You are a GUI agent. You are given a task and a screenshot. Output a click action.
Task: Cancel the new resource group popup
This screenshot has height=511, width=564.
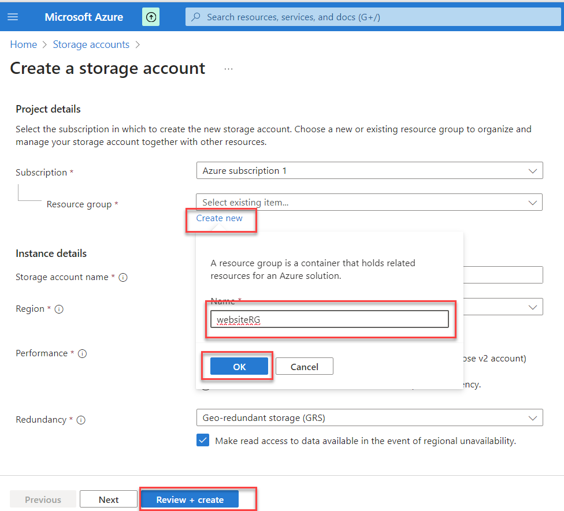305,367
